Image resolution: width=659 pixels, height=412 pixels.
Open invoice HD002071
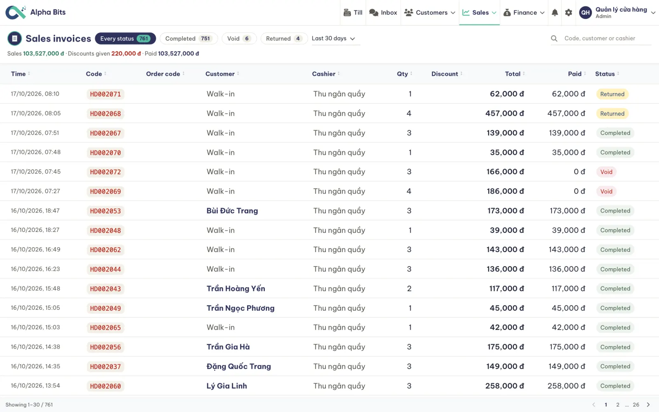point(105,94)
